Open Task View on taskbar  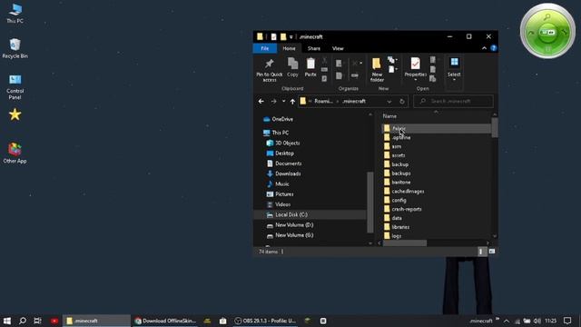[x=37, y=321]
